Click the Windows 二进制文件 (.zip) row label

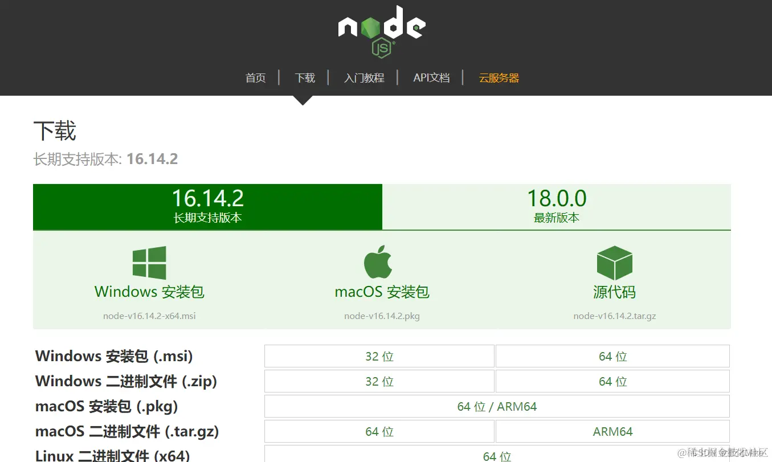pos(126,382)
